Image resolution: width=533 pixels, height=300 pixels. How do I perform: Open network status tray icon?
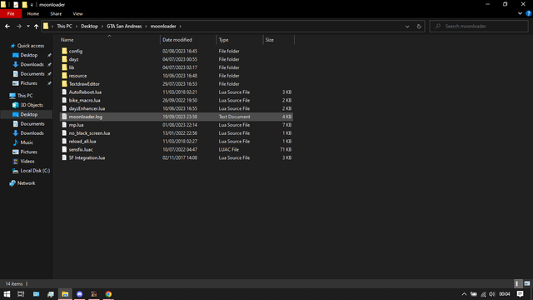(x=483, y=294)
